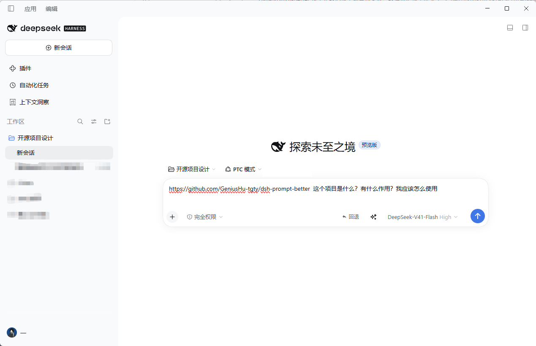Click the puzzle piece icon beside 插件
The image size is (536, 346).
(13, 68)
